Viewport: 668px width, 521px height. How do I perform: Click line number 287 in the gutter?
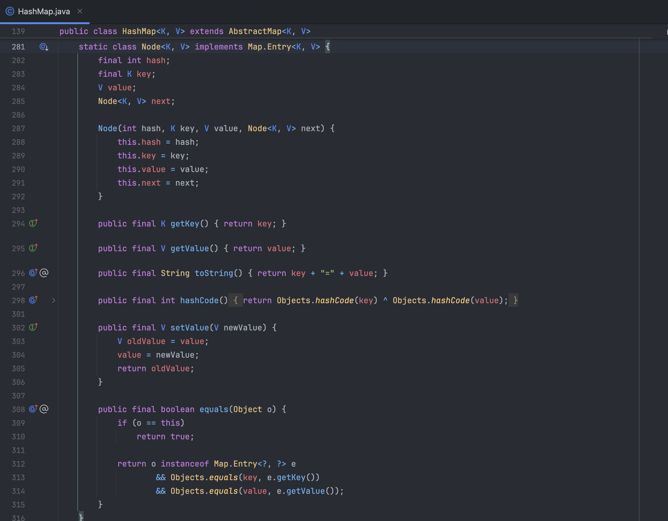pos(18,128)
